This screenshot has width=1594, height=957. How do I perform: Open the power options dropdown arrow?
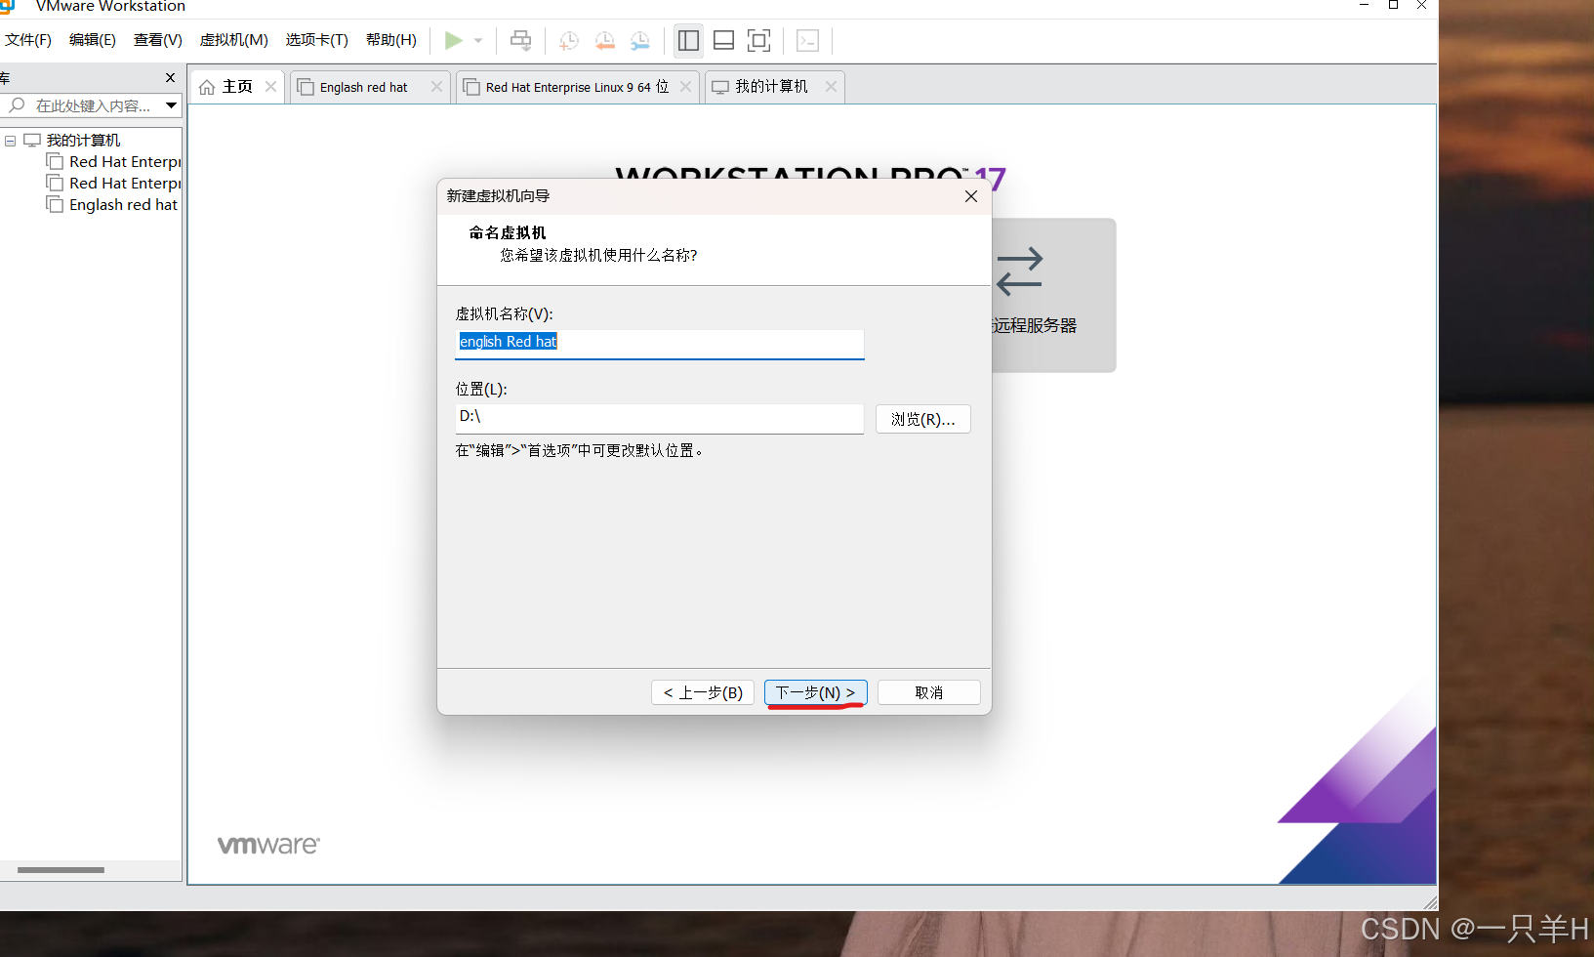coord(478,40)
